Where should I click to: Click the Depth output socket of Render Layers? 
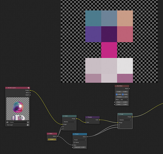tap(30, 95)
